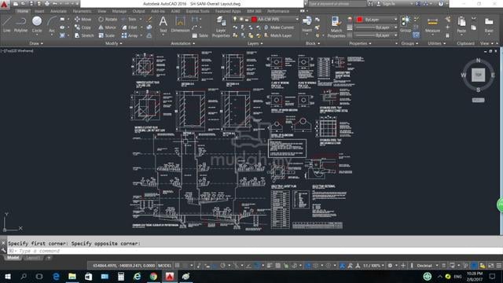Expand the Annotation panel
This screenshot has width=503, height=283.
[x=183, y=43]
